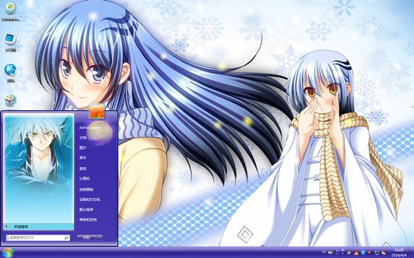Open the Computer (计算机) desktop icon
This screenshot has width=414, height=258.
pos(11,42)
